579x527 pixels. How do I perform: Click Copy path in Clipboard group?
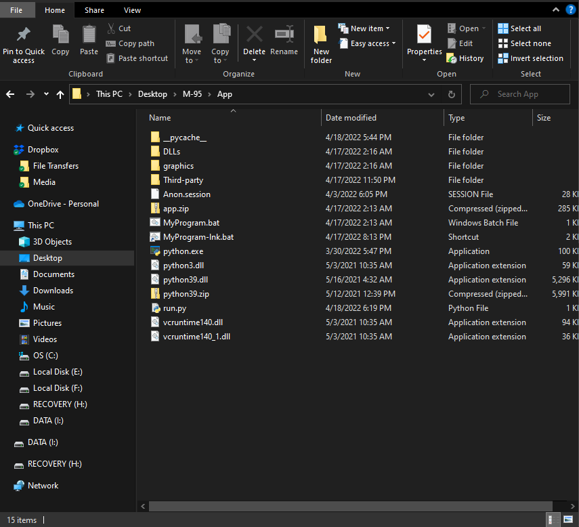pos(130,43)
